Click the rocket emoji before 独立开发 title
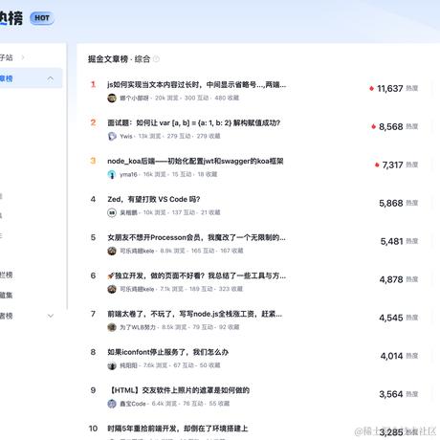Screen dimensions: 440x440 coord(111,275)
